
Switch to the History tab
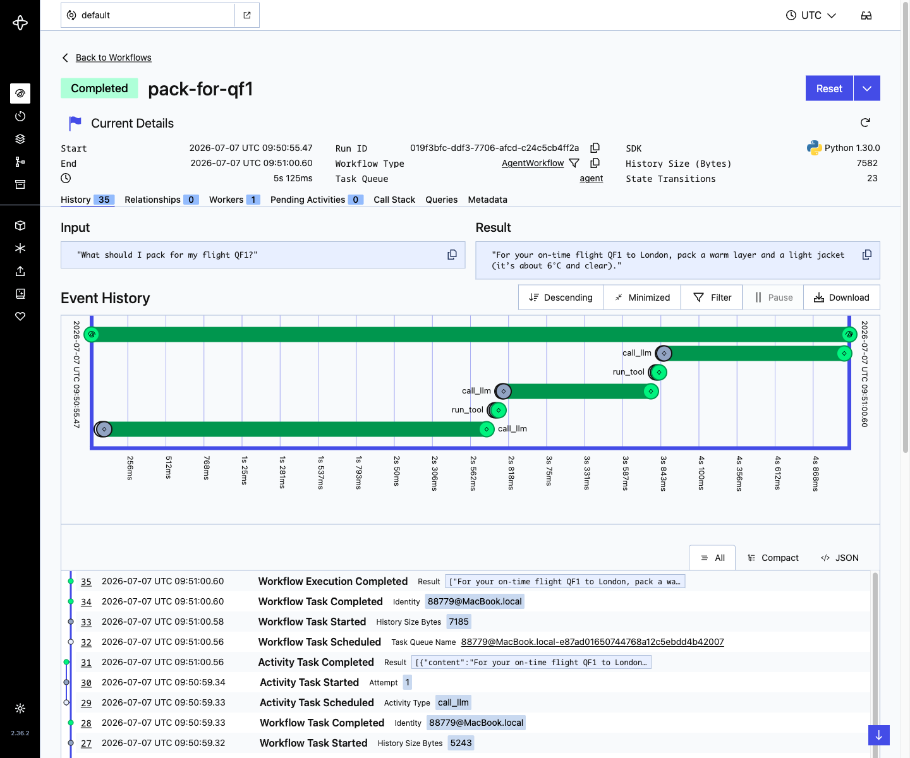[x=87, y=200]
